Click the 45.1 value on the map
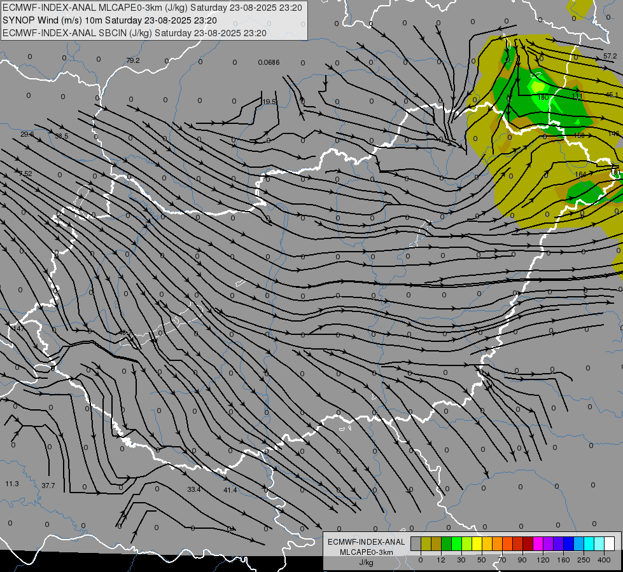This screenshot has height=572, width=623. coord(612,95)
